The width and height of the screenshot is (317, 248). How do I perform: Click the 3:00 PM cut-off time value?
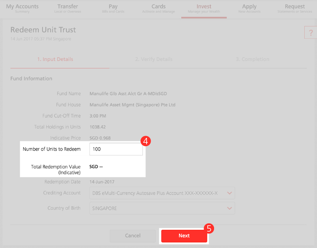click(98, 116)
